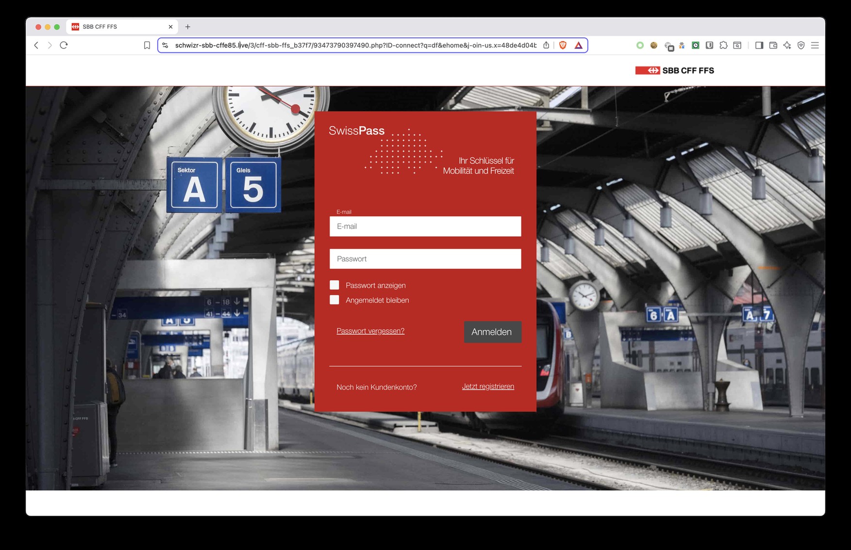Viewport: 851px width, 550px height.
Task: Open the Brave Wallet icon
Action: pyautogui.click(x=773, y=45)
